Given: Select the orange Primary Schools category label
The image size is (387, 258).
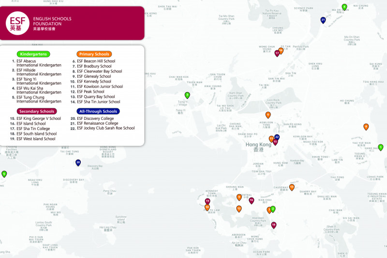Looking at the screenshot, I should (94, 54).
